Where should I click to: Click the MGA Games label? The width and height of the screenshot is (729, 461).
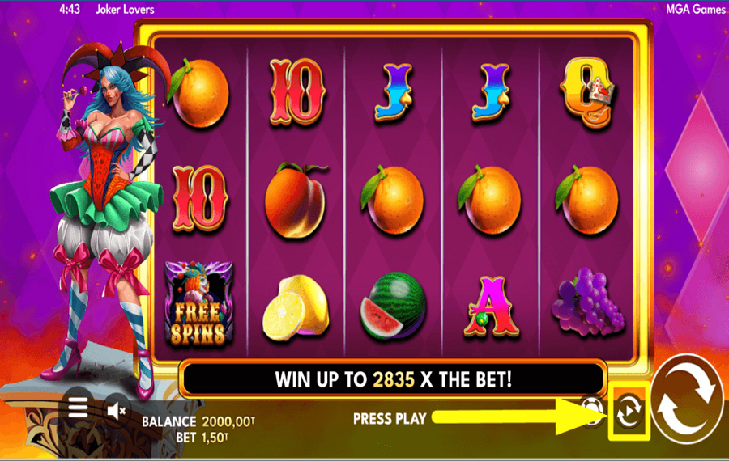pos(696,9)
